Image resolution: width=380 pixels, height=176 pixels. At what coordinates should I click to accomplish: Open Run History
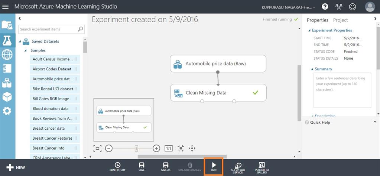tap(117, 167)
